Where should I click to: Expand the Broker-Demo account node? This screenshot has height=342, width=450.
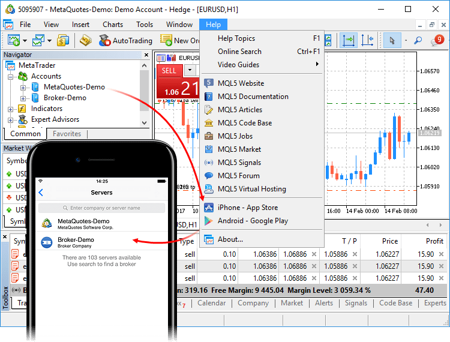click(23, 98)
